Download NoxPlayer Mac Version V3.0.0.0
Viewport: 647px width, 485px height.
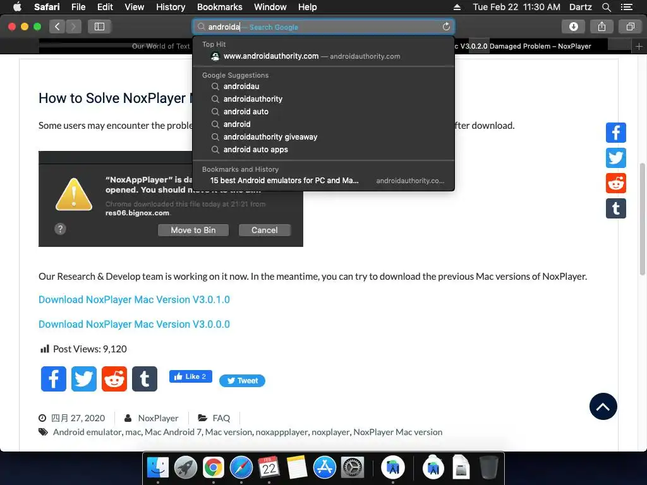[x=134, y=324]
